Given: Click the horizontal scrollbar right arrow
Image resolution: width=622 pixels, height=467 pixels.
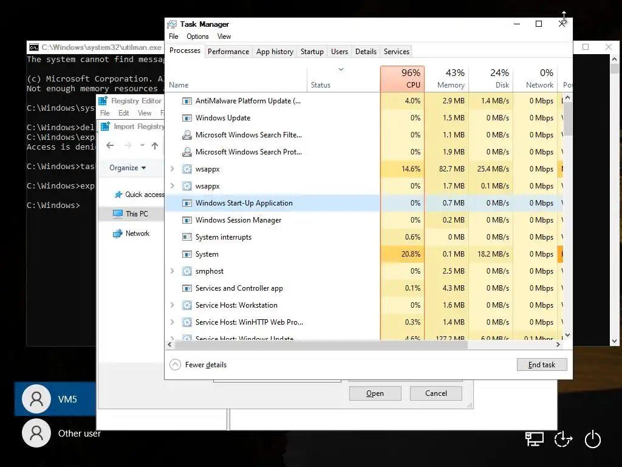Looking at the screenshot, I should (558, 345).
